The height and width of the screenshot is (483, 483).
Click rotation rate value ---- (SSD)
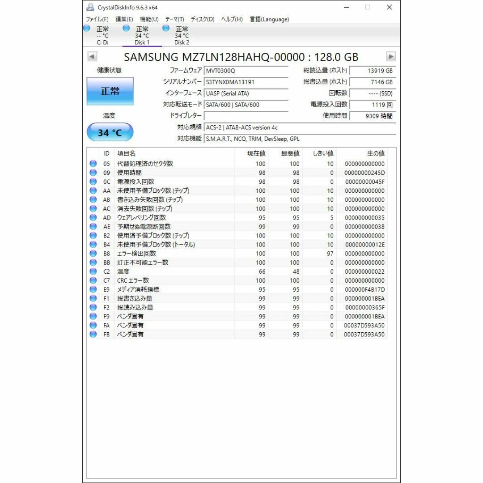pos(373,93)
